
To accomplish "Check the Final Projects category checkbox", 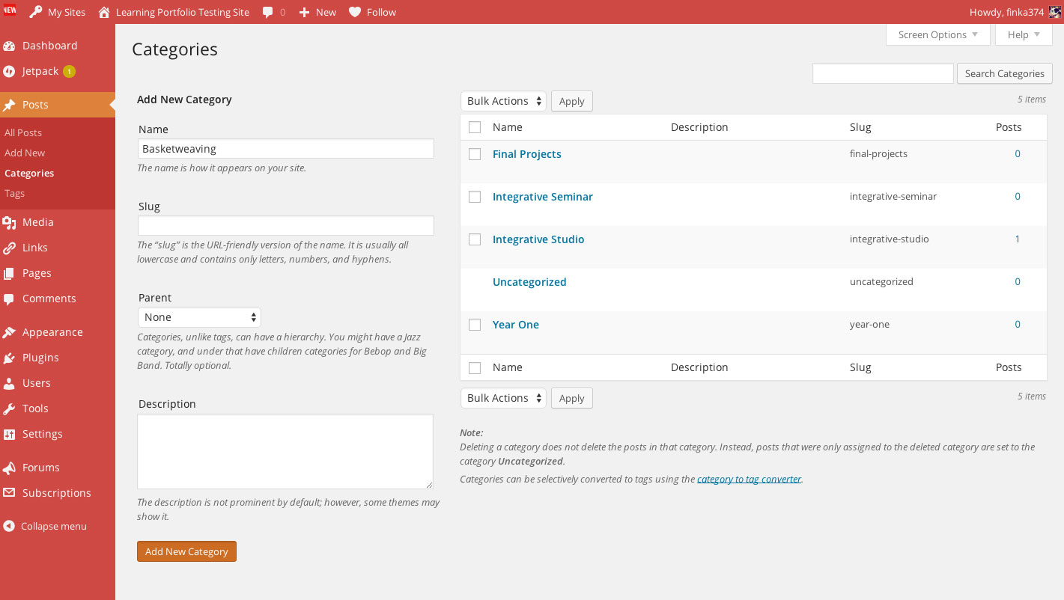I will click(x=475, y=154).
